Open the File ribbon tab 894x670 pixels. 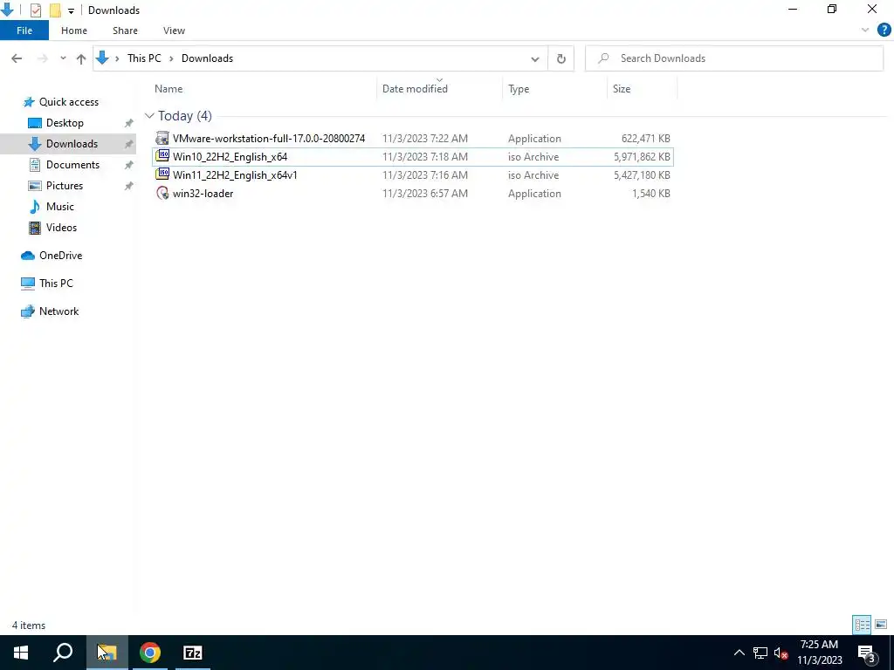point(24,31)
